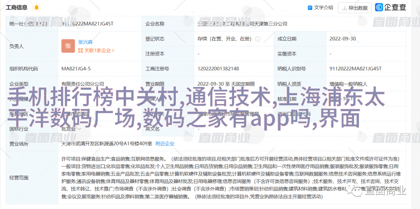Viewport: 420px width, 209px height.
Task: Open the 文字介绍 text link
Action: coord(324,8)
